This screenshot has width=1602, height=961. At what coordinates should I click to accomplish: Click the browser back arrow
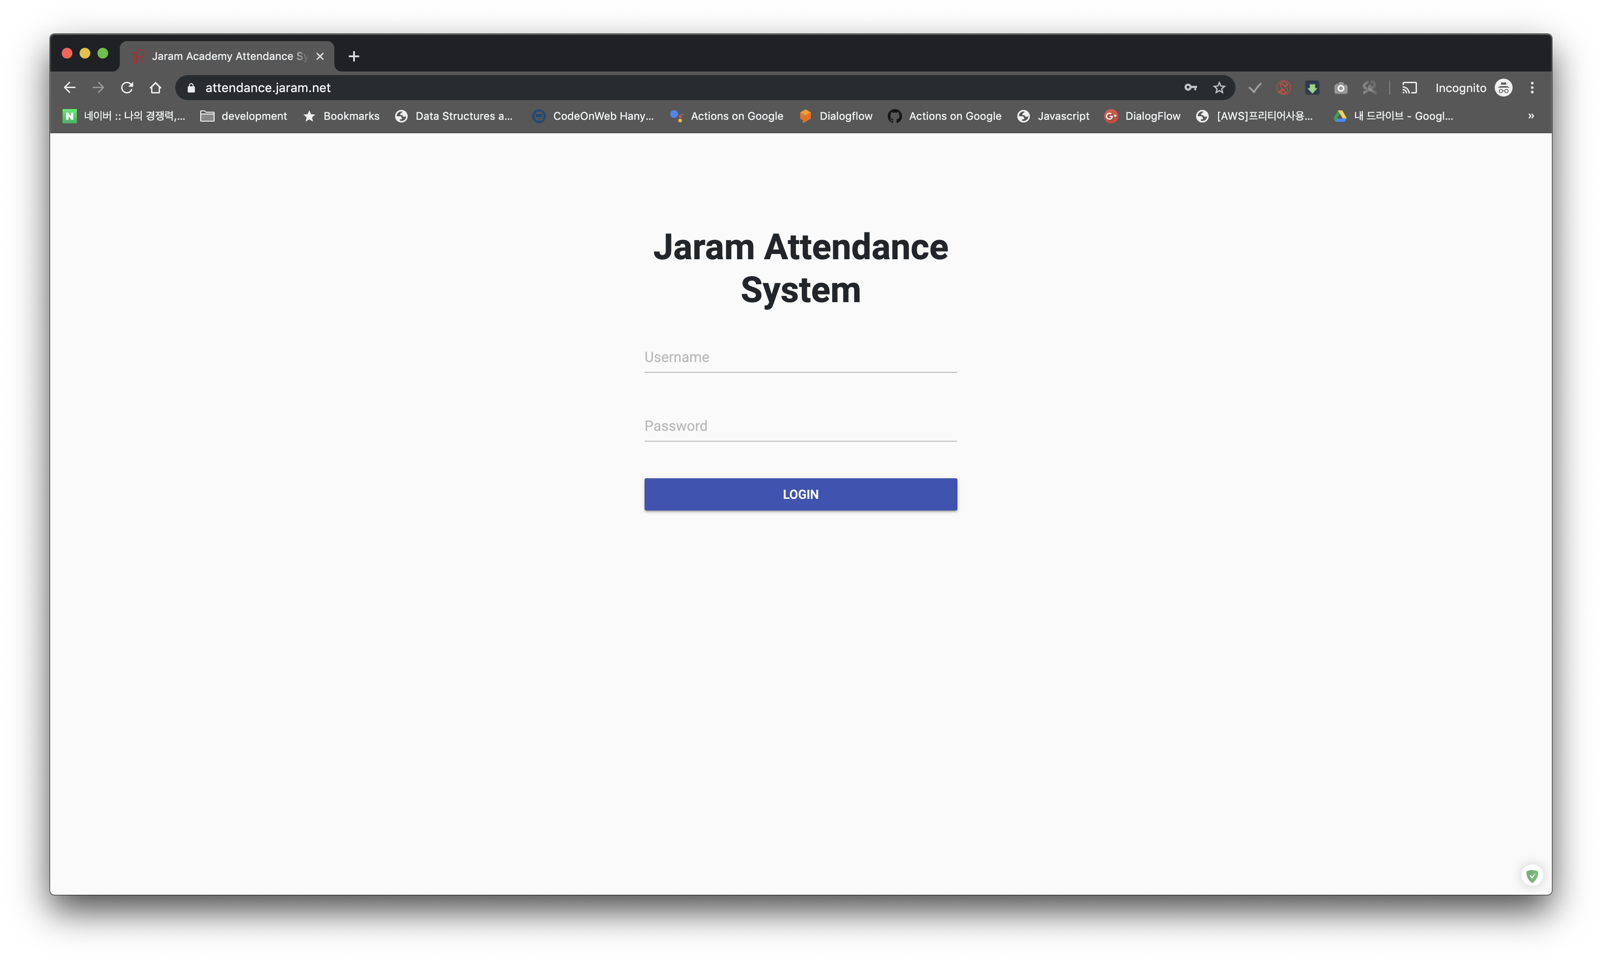69,88
